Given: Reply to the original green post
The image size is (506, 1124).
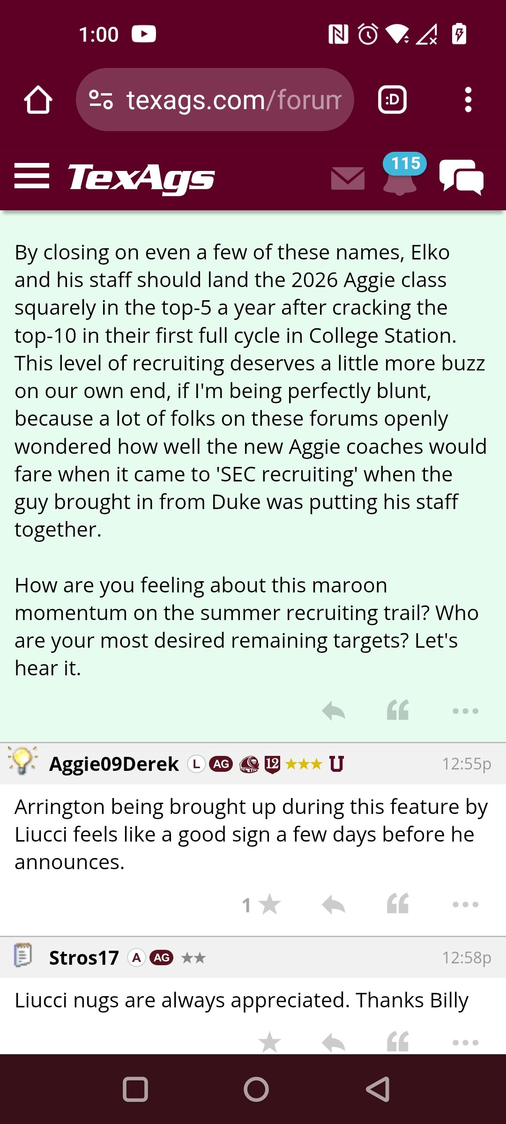Looking at the screenshot, I should (334, 710).
